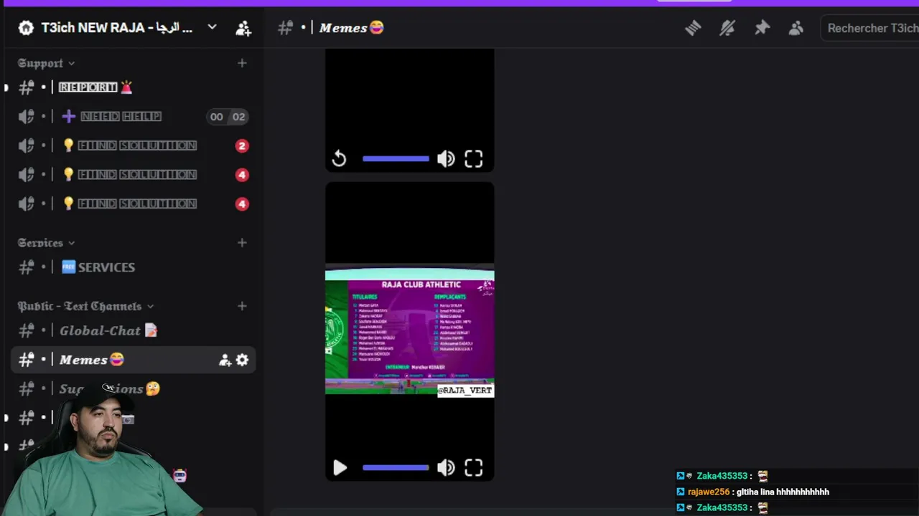Image resolution: width=919 pixels, height=516 pixels.
Task: Open the Global-Chat channel
Action: 133,330
